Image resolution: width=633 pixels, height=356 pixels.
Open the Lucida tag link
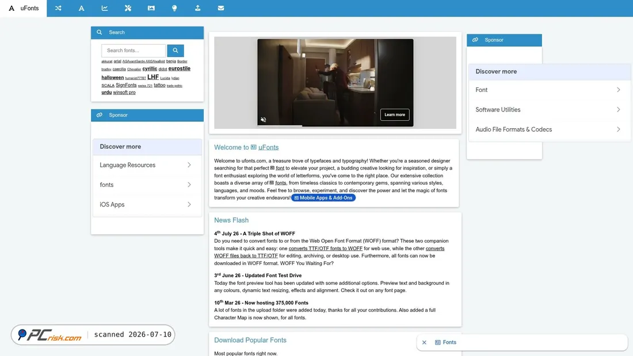[x=165, y=78]
